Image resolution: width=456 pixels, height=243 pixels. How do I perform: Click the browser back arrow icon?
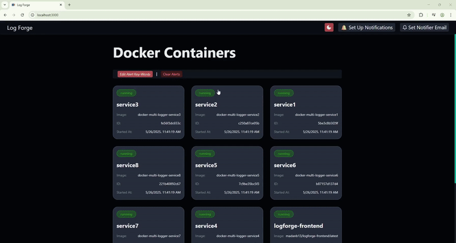(x=6, y=15)
